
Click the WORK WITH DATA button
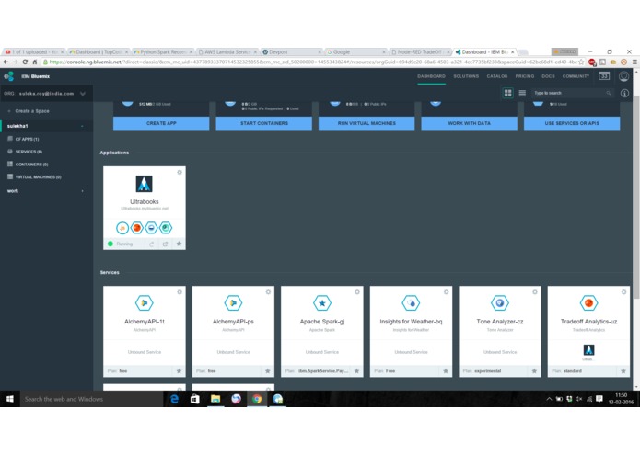(470, 123)
